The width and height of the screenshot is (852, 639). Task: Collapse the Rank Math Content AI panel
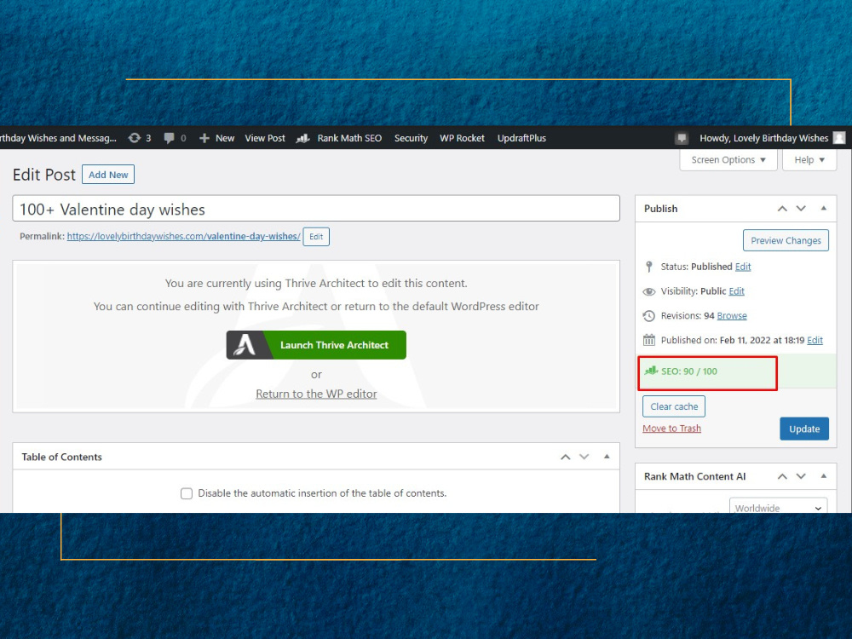[824, 476]
